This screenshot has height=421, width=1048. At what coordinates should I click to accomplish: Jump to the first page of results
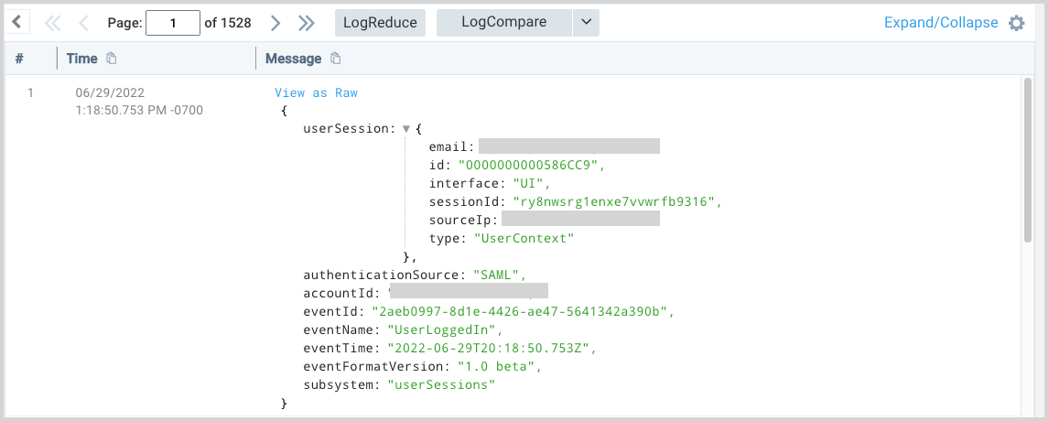coord(52,23)
